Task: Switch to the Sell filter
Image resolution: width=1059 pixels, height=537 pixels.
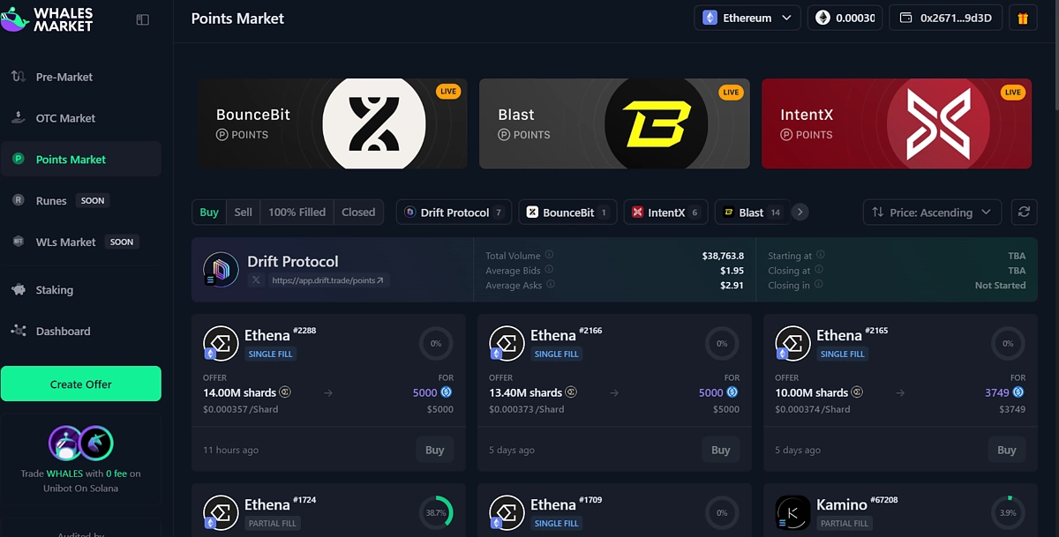Action: 244,212
